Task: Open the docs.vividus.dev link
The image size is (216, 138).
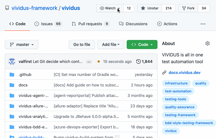Action: (184, 73)
